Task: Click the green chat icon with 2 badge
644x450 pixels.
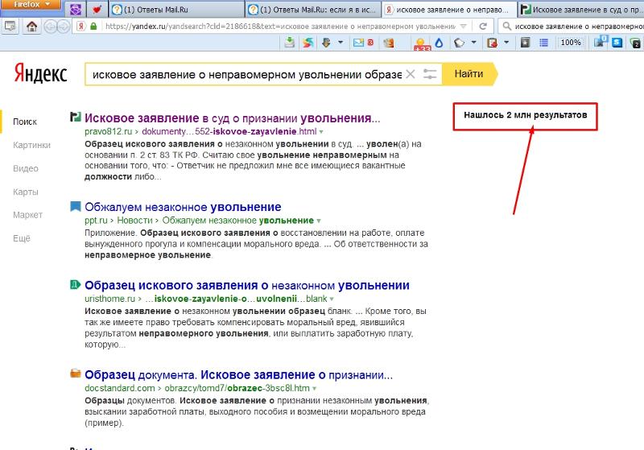Action: point(635,43)
